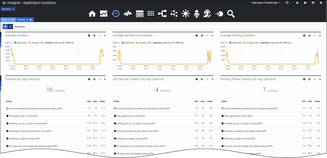327x158 pixels.
Task: Click the refresh icon in the top bar
Action: coord(287,2)
